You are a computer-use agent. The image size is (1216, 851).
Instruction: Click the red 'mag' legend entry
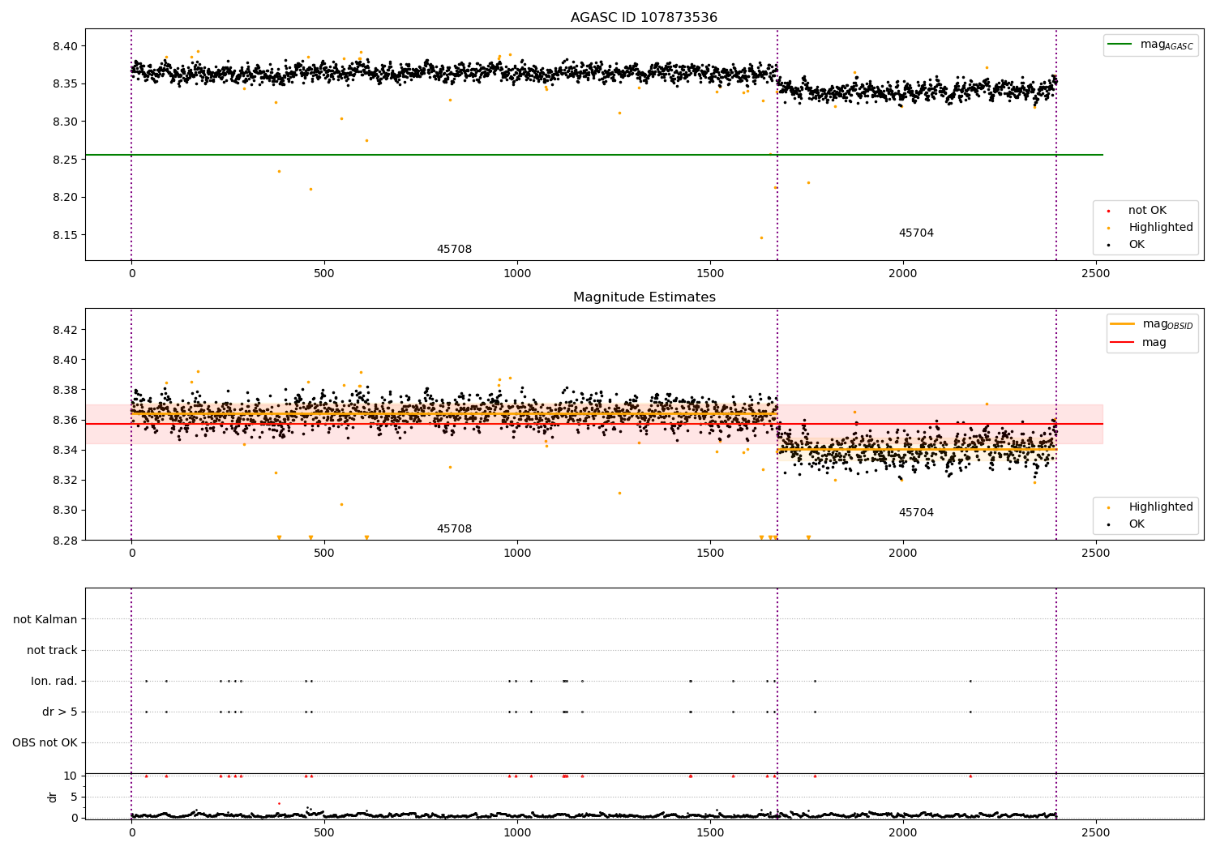pos(1139,343)
